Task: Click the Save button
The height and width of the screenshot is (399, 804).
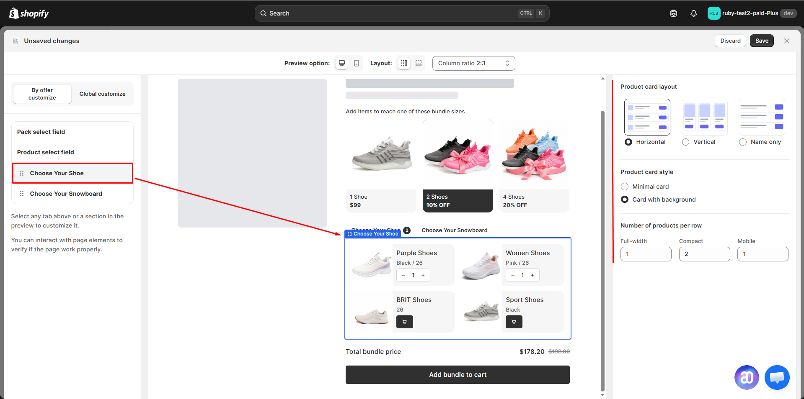Action: pyautogui.click(x=762, y=41)
